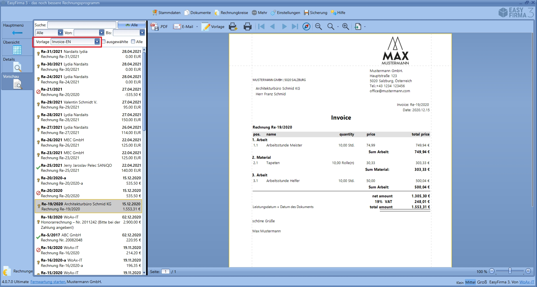Click the compass navigation icon
This screenshot has height=287, width=537.
point(306,27)
